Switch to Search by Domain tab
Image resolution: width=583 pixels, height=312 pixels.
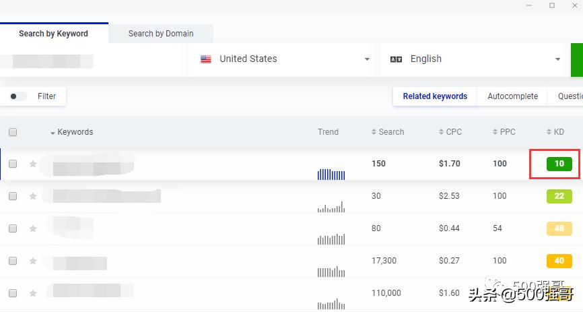click(x=161, y=34)
